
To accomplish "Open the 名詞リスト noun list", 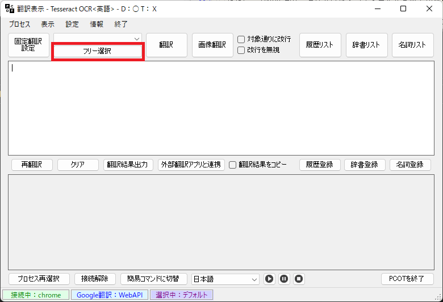I will click(x=412, y=45).
